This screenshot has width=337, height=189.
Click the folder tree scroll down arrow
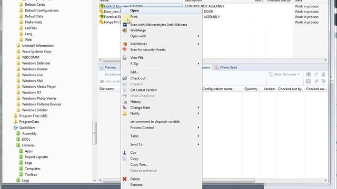[95, 181]
